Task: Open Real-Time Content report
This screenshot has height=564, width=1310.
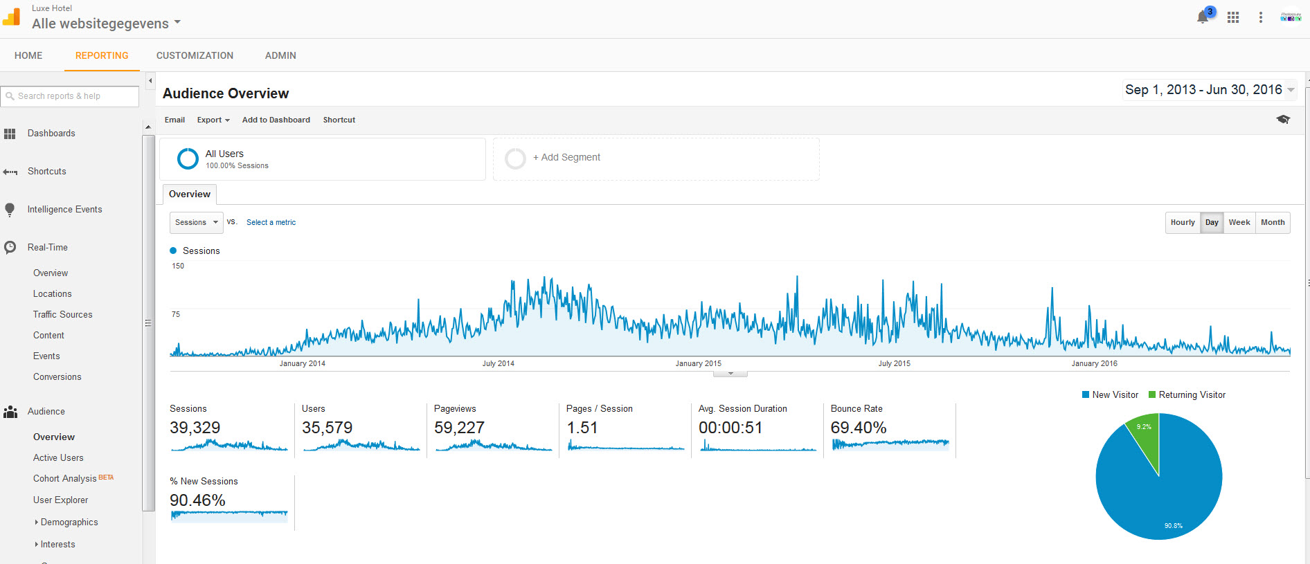Action: (x=48, y=336)
